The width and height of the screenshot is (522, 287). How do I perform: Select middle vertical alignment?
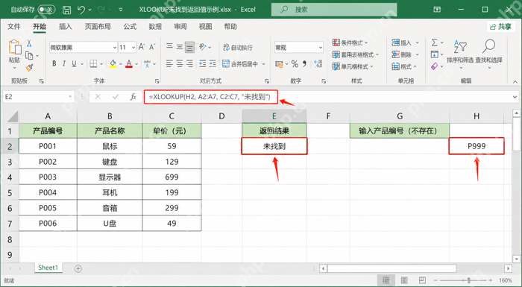point(180,47)
